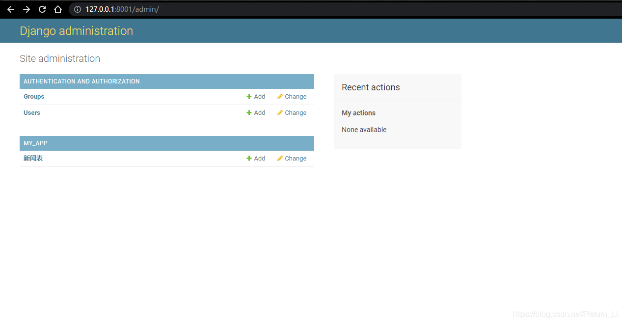Click the green plus icon for 新闻表
This screenshot has width=622, height=323.
[x=249, y=159]
